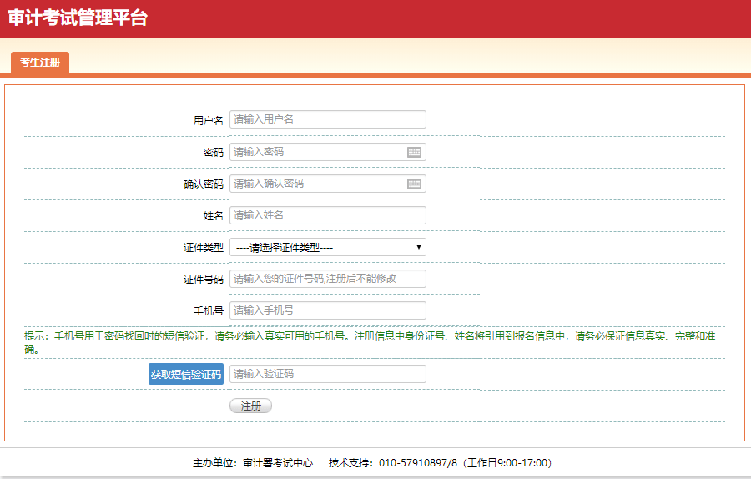Viewport: 751px width, 479px height.
Task: Click into the 密码 text box
Action: [317, 152]
